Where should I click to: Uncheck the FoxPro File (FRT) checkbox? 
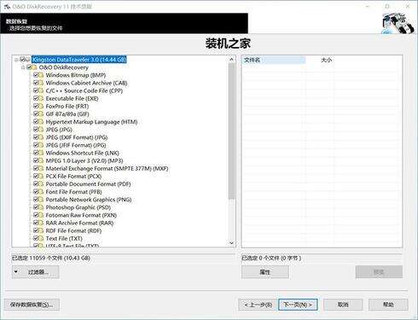[36, 106]
